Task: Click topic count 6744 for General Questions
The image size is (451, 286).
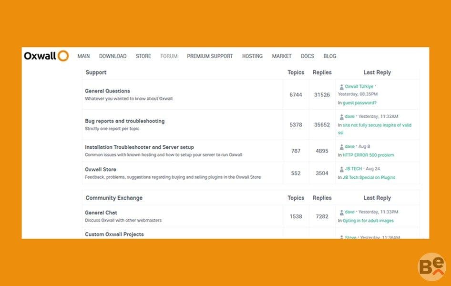Action: click(x=296, y=95)
